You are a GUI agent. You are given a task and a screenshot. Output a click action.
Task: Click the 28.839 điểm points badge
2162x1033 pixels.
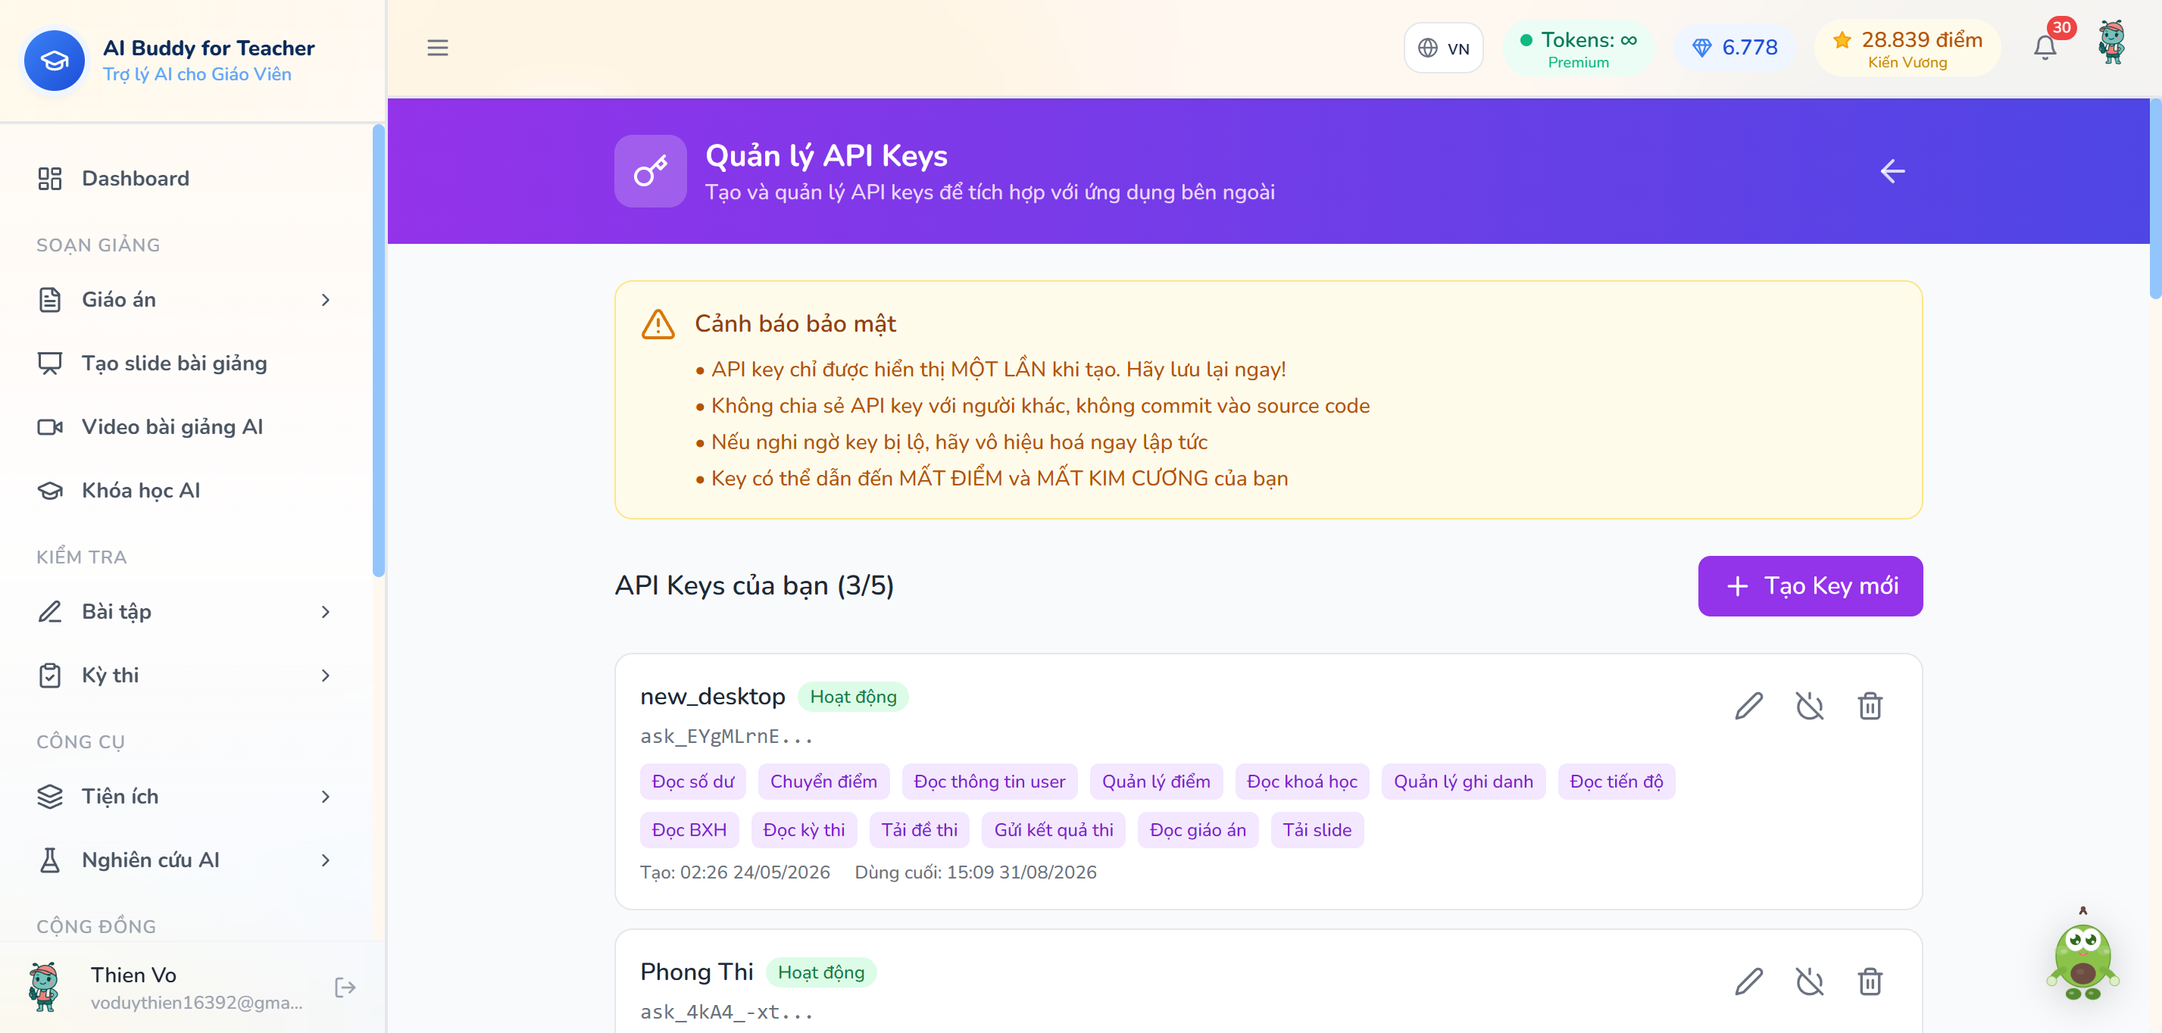point(1907,48)
